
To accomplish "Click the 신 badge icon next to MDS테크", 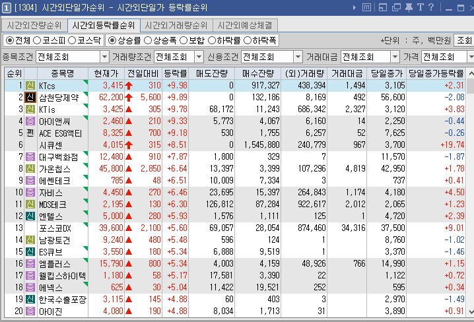I will [30, 204].
